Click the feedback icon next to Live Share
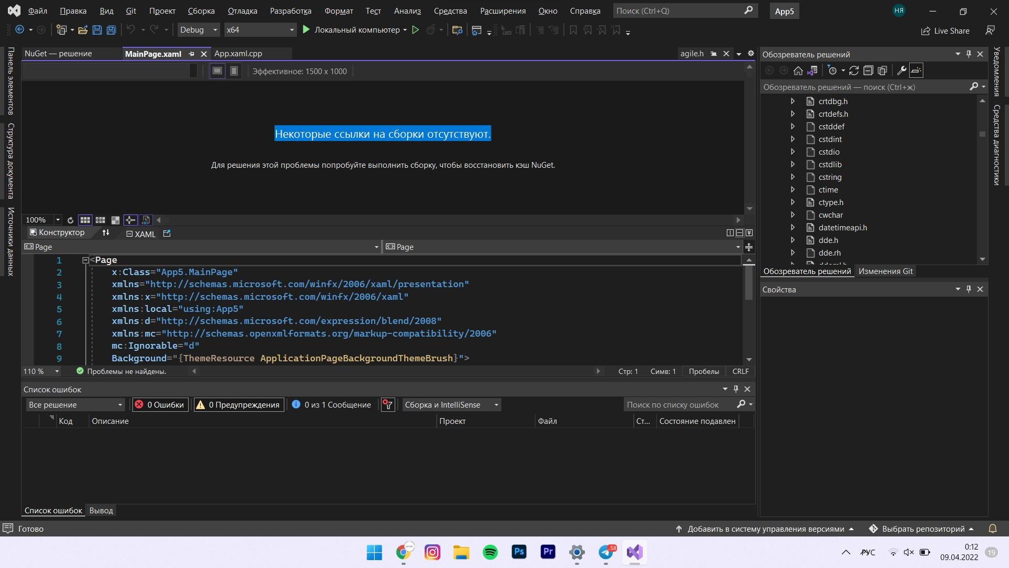Viewport: 1009px width, 568px height. coord(990,31)
